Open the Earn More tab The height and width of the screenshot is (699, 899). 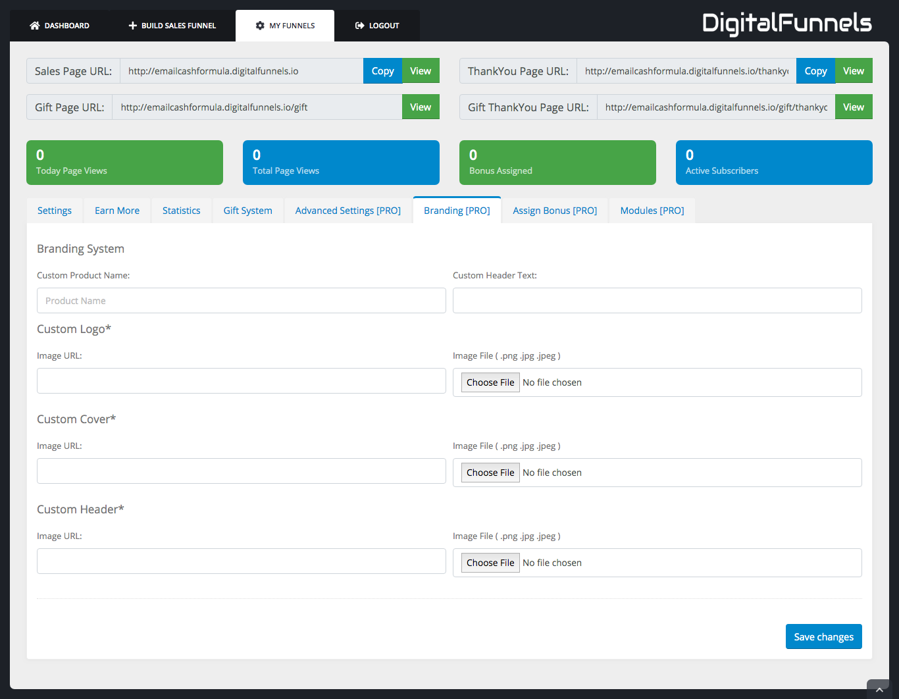(x=117, y=211)
